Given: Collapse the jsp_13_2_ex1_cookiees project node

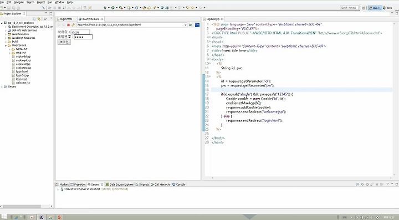Looking at the screenshot, I should click(2, 23).
